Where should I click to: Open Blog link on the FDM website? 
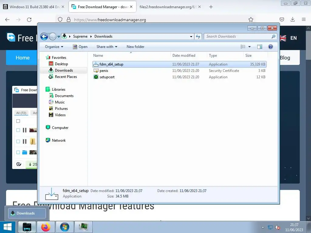coord(285,58)
